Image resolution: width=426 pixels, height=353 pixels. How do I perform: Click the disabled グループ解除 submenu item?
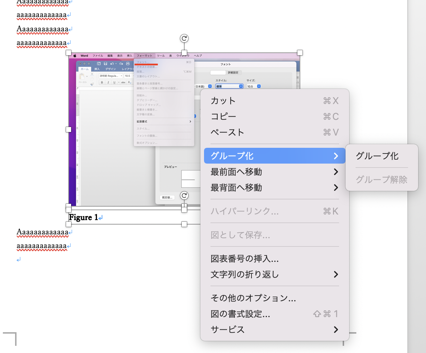tap(382, 179)
